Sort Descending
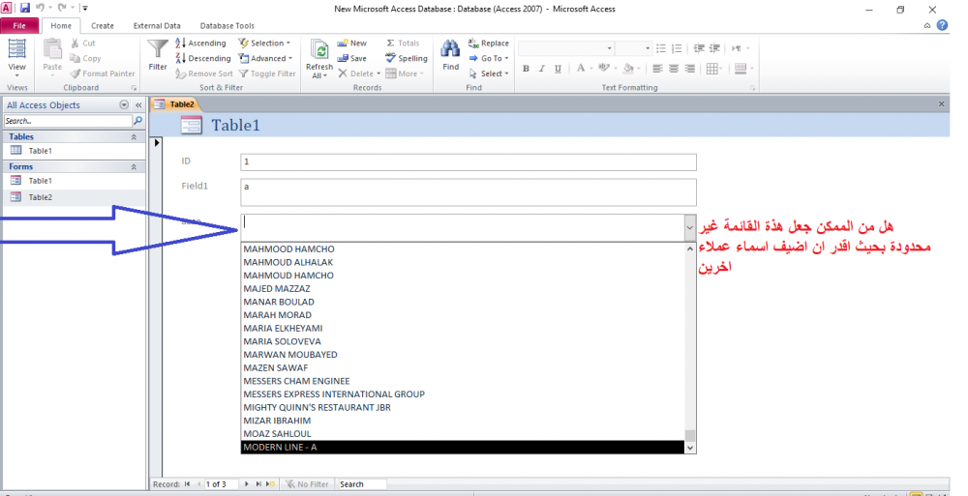 click(203, 58)
